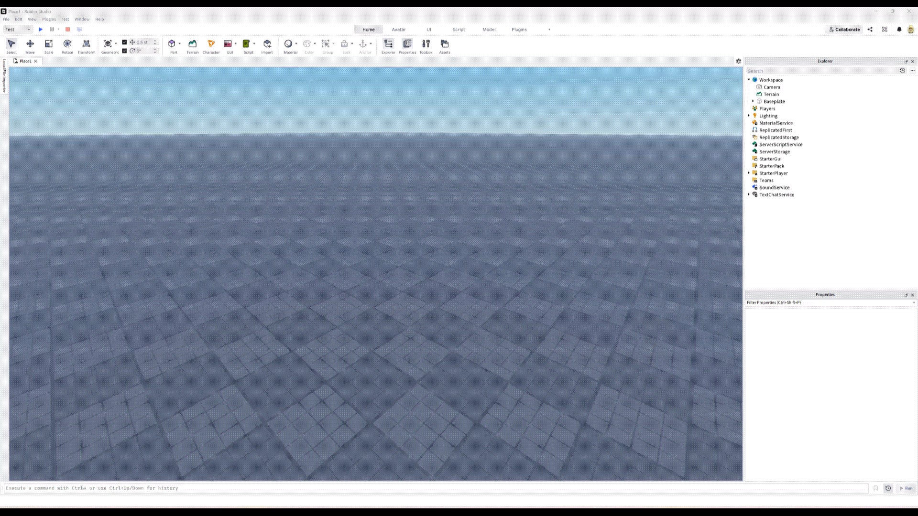Click the Group tool icon

coord(326,43)
